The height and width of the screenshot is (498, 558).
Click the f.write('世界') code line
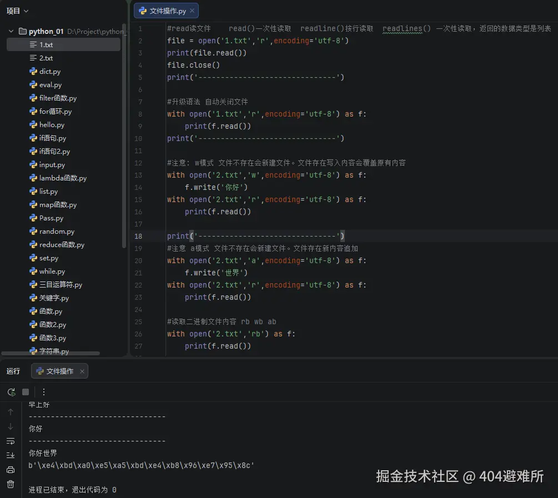tap(216, 273)
